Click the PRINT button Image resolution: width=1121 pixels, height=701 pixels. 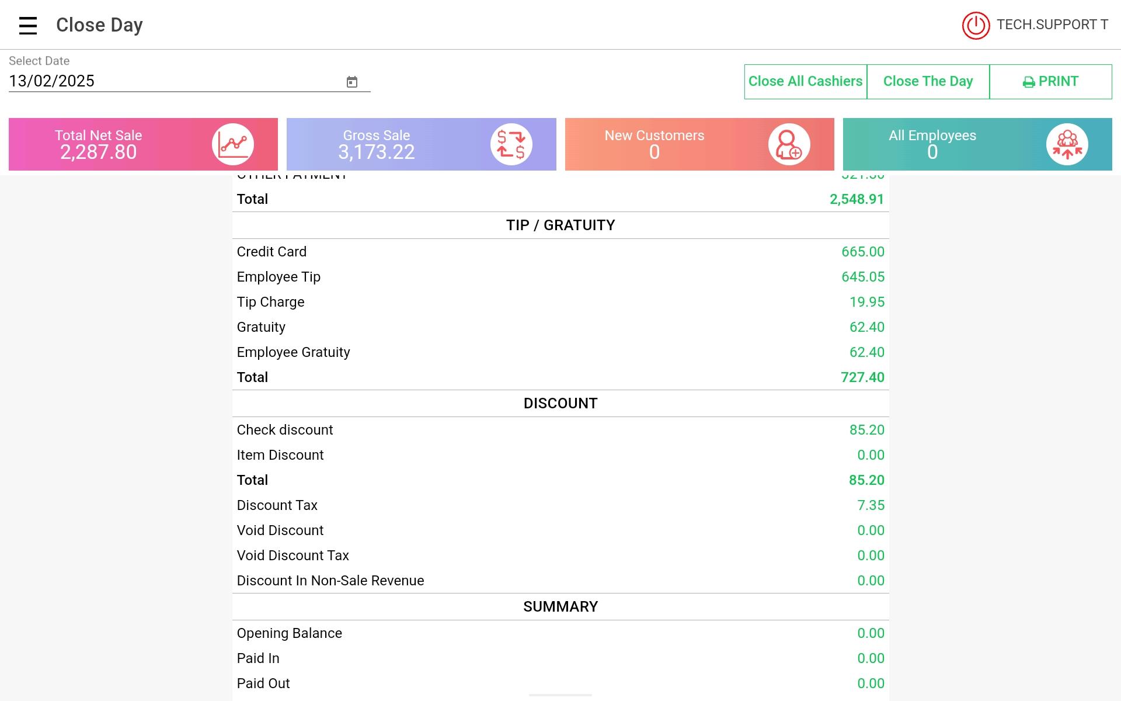(x=1051, y=82)
